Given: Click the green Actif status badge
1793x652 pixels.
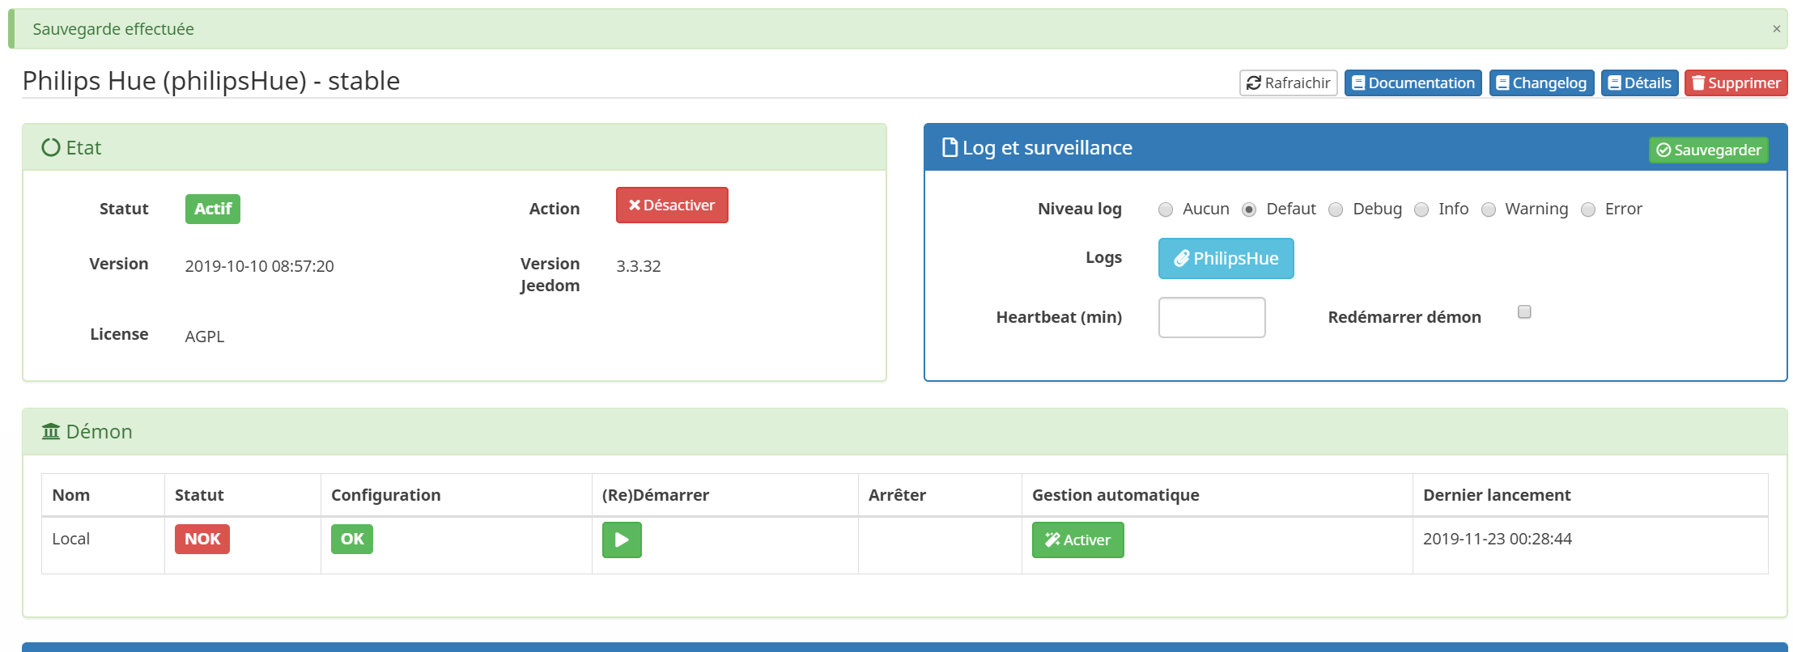Looking at the screenshot, I should point(213,209).
